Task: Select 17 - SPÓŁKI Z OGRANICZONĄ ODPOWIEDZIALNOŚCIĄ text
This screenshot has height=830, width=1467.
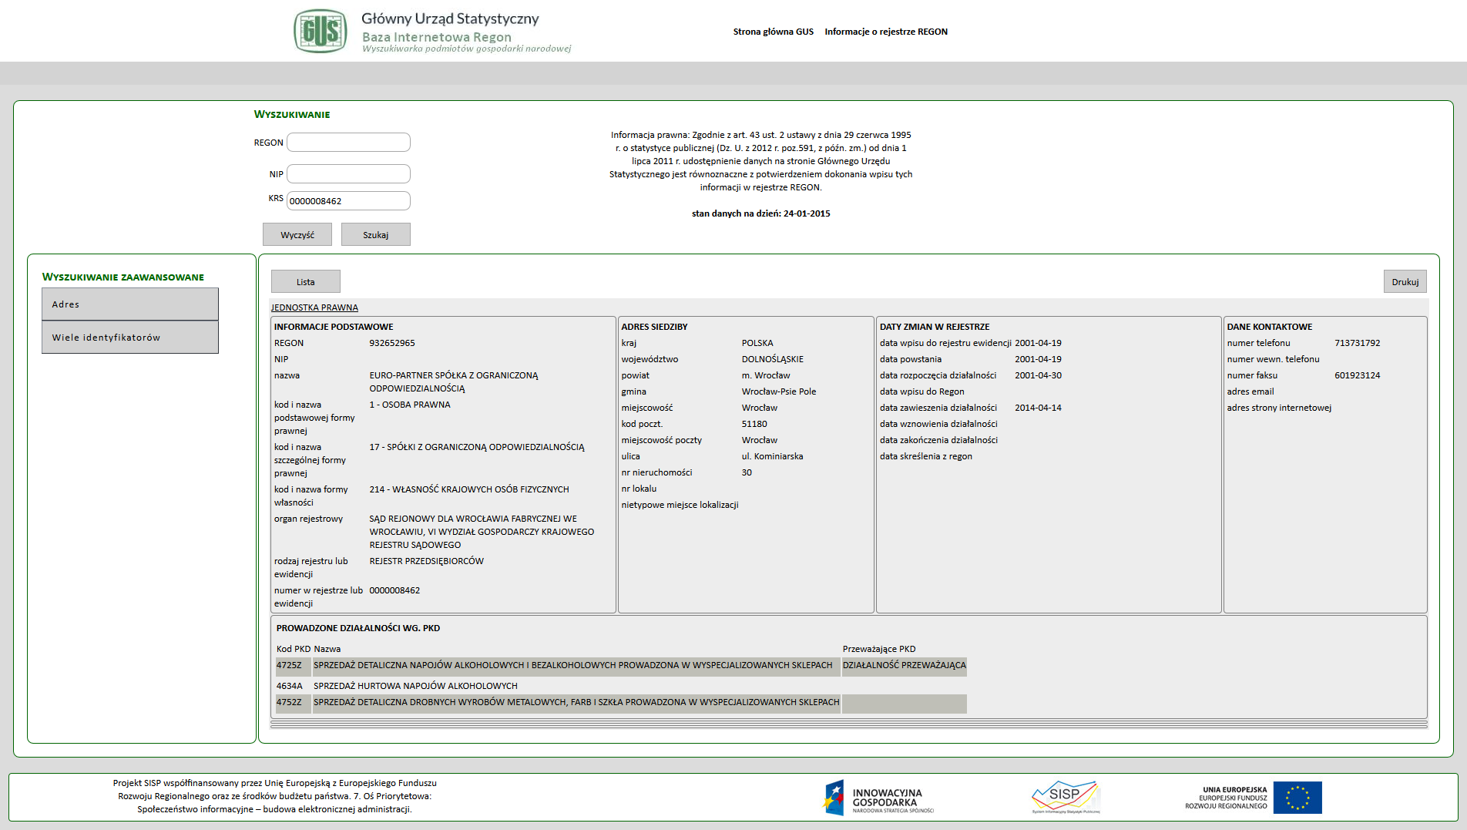Action: 477,447
